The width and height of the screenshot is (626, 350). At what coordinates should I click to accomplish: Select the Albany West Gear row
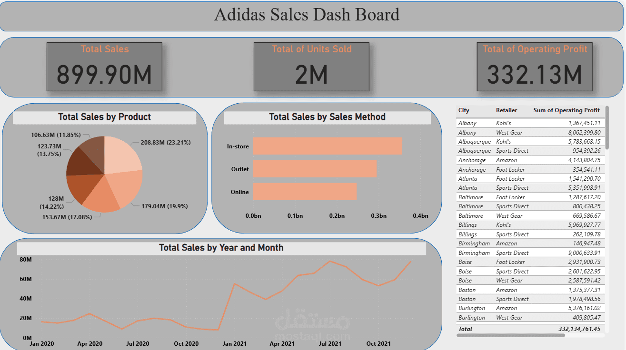(530, 133)
